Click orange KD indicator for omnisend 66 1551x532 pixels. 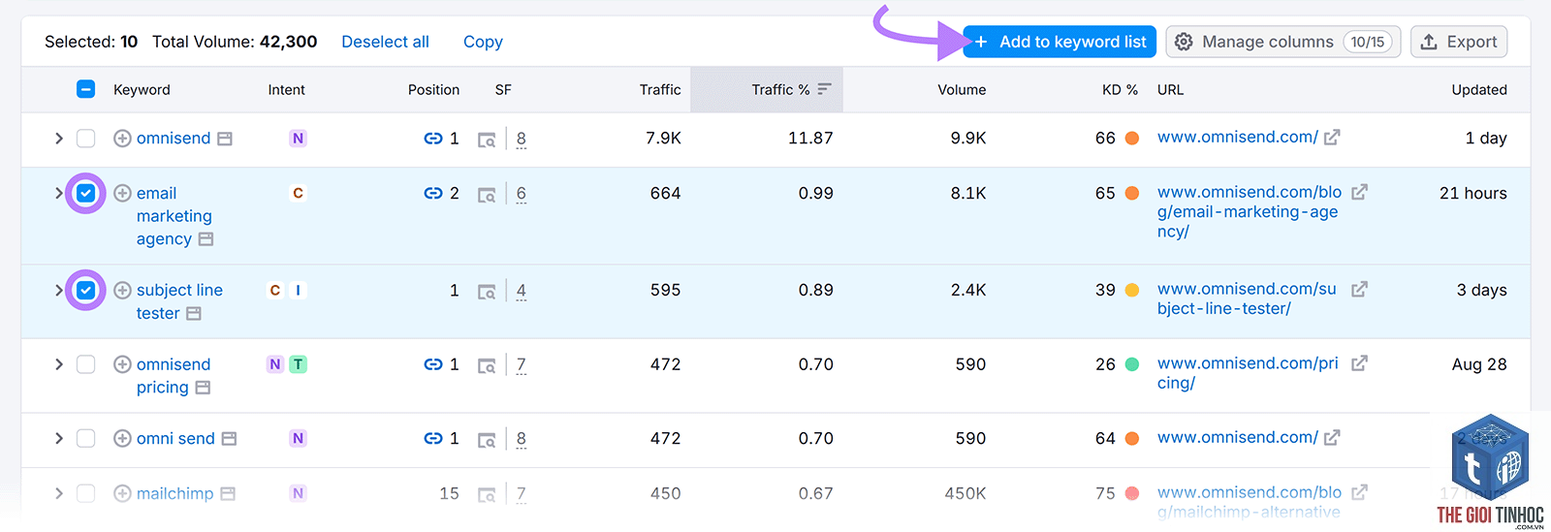pyautogui.click(x=1131, y=139)
